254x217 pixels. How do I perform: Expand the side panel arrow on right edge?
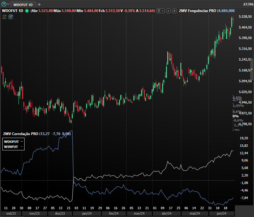click(x=252, y=69)
